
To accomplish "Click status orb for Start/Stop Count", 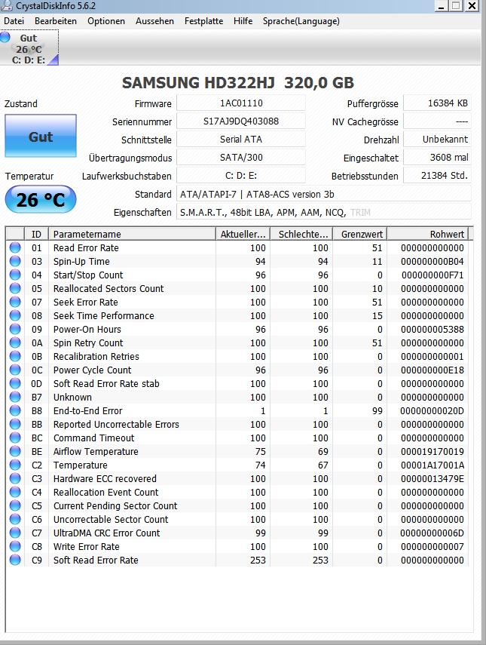I will (x=15, y=275).
